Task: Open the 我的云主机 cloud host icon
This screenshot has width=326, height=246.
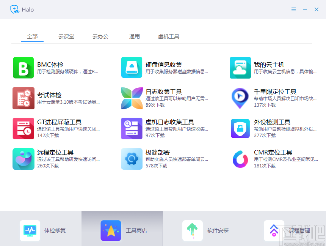Action: point(240,68)
